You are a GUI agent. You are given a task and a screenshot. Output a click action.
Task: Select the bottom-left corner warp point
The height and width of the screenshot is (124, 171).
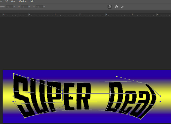(x=24, y=117)
